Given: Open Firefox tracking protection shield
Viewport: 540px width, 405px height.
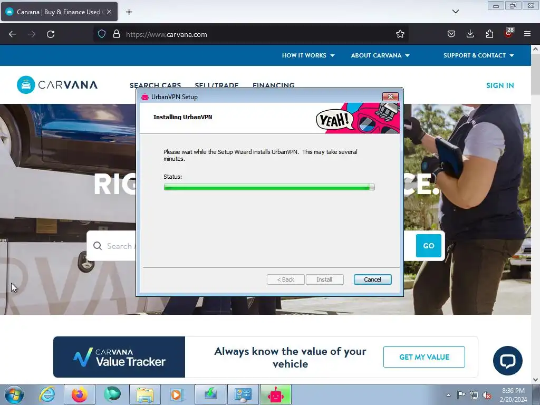Looking at the screenshot, I should point(102,34).
